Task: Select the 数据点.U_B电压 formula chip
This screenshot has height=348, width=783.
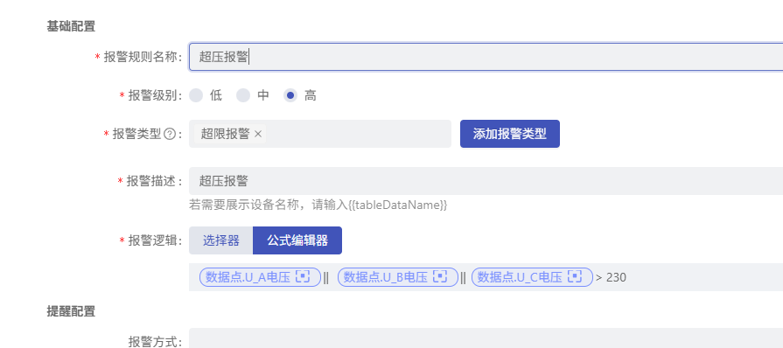Action: tap(398, 277)
